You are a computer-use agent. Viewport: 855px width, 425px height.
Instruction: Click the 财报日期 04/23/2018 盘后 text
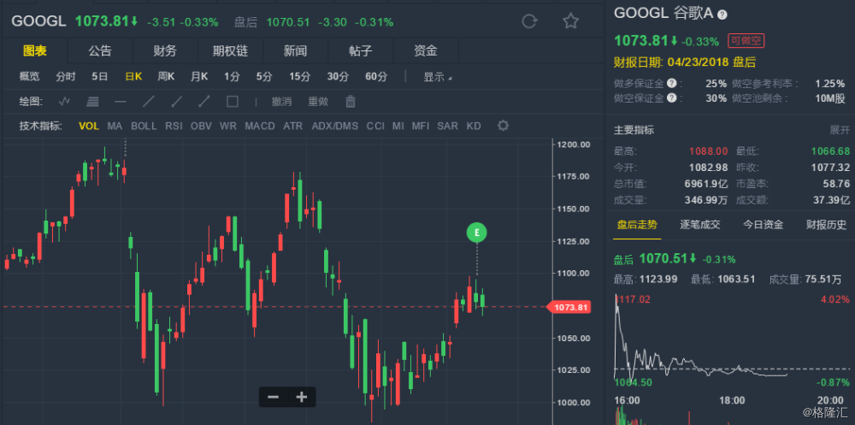coord(685,62)
